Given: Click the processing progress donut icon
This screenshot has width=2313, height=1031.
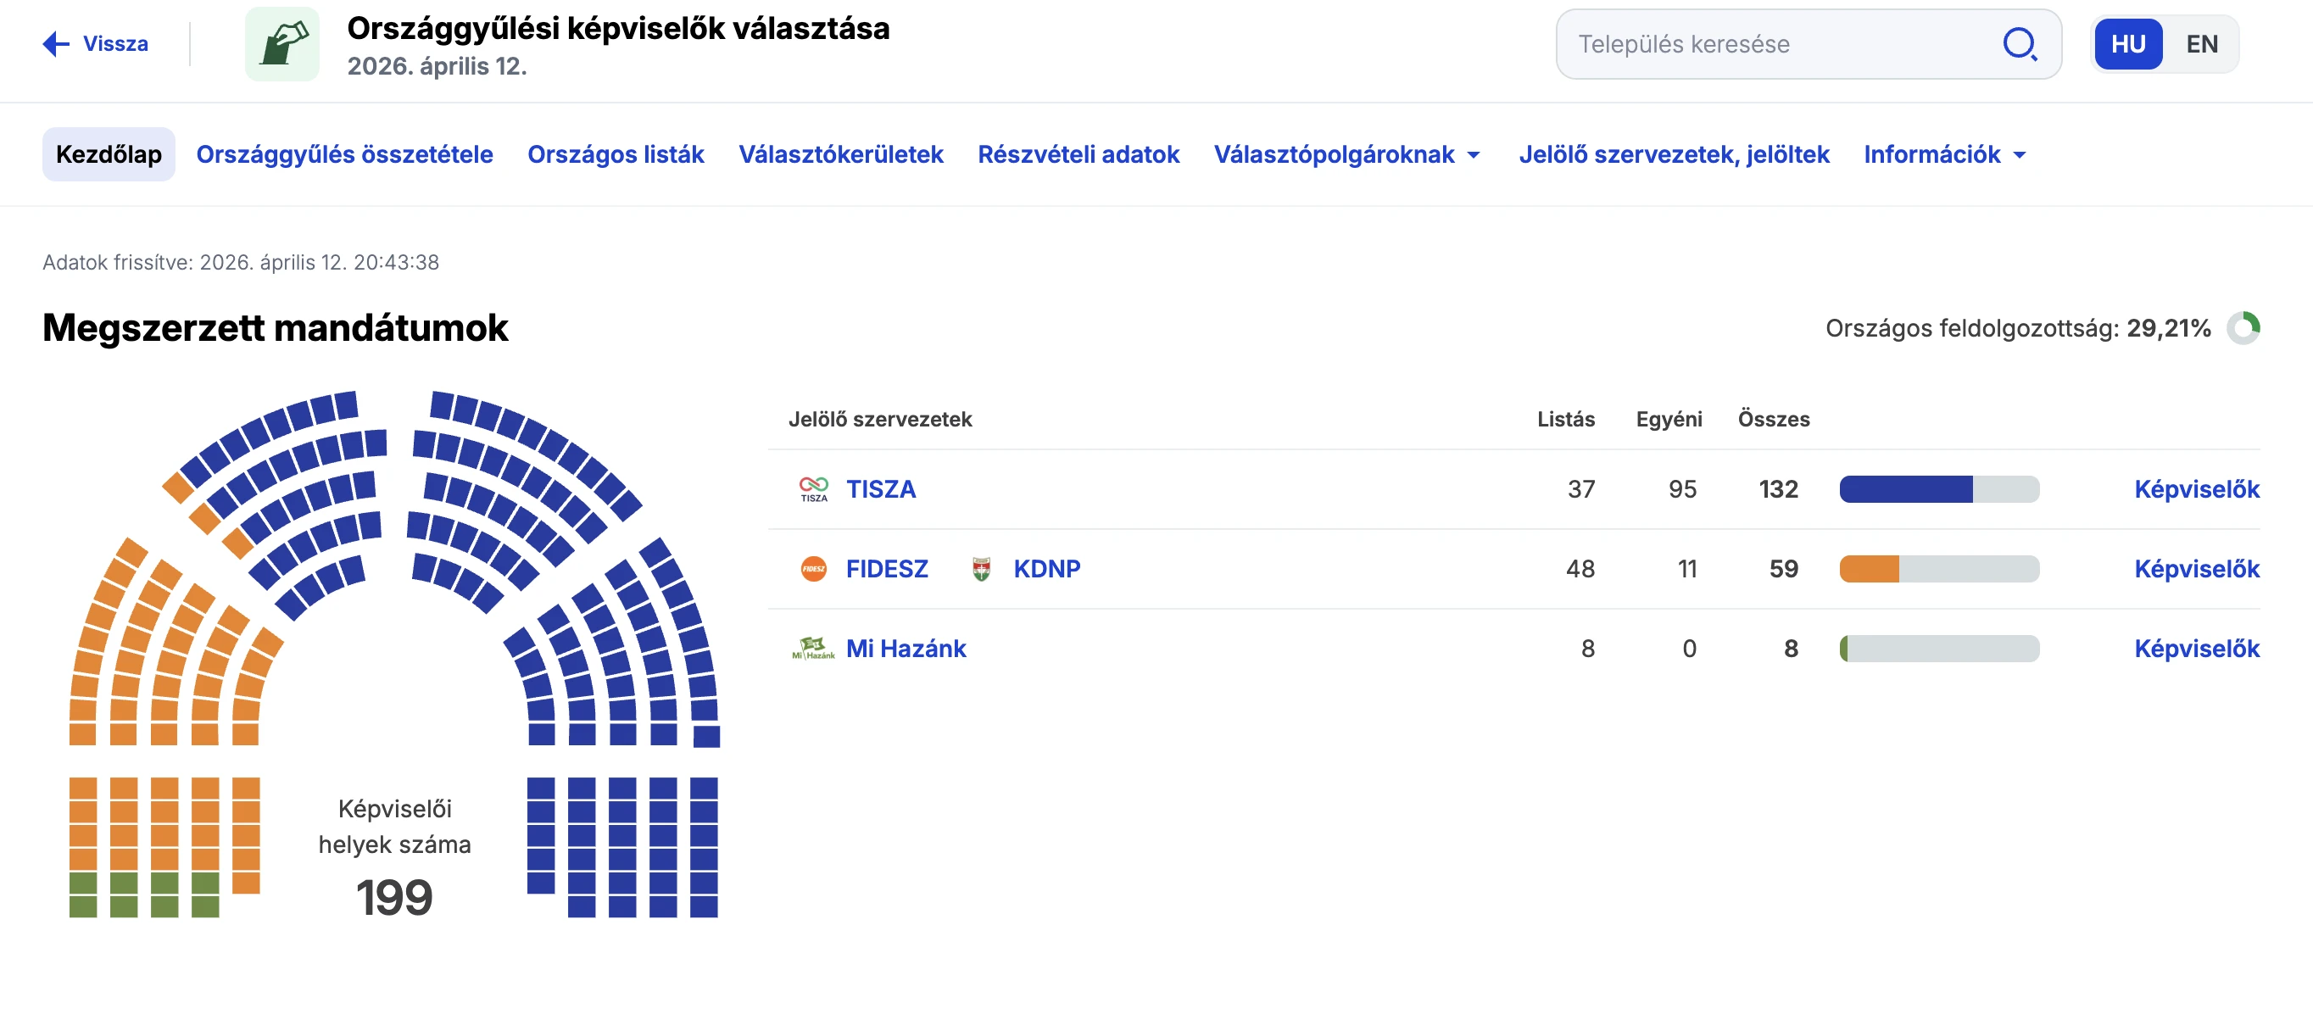Looking at the screenshot, I should 2242,328.
